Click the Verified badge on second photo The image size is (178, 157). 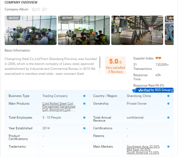(67, 18)
